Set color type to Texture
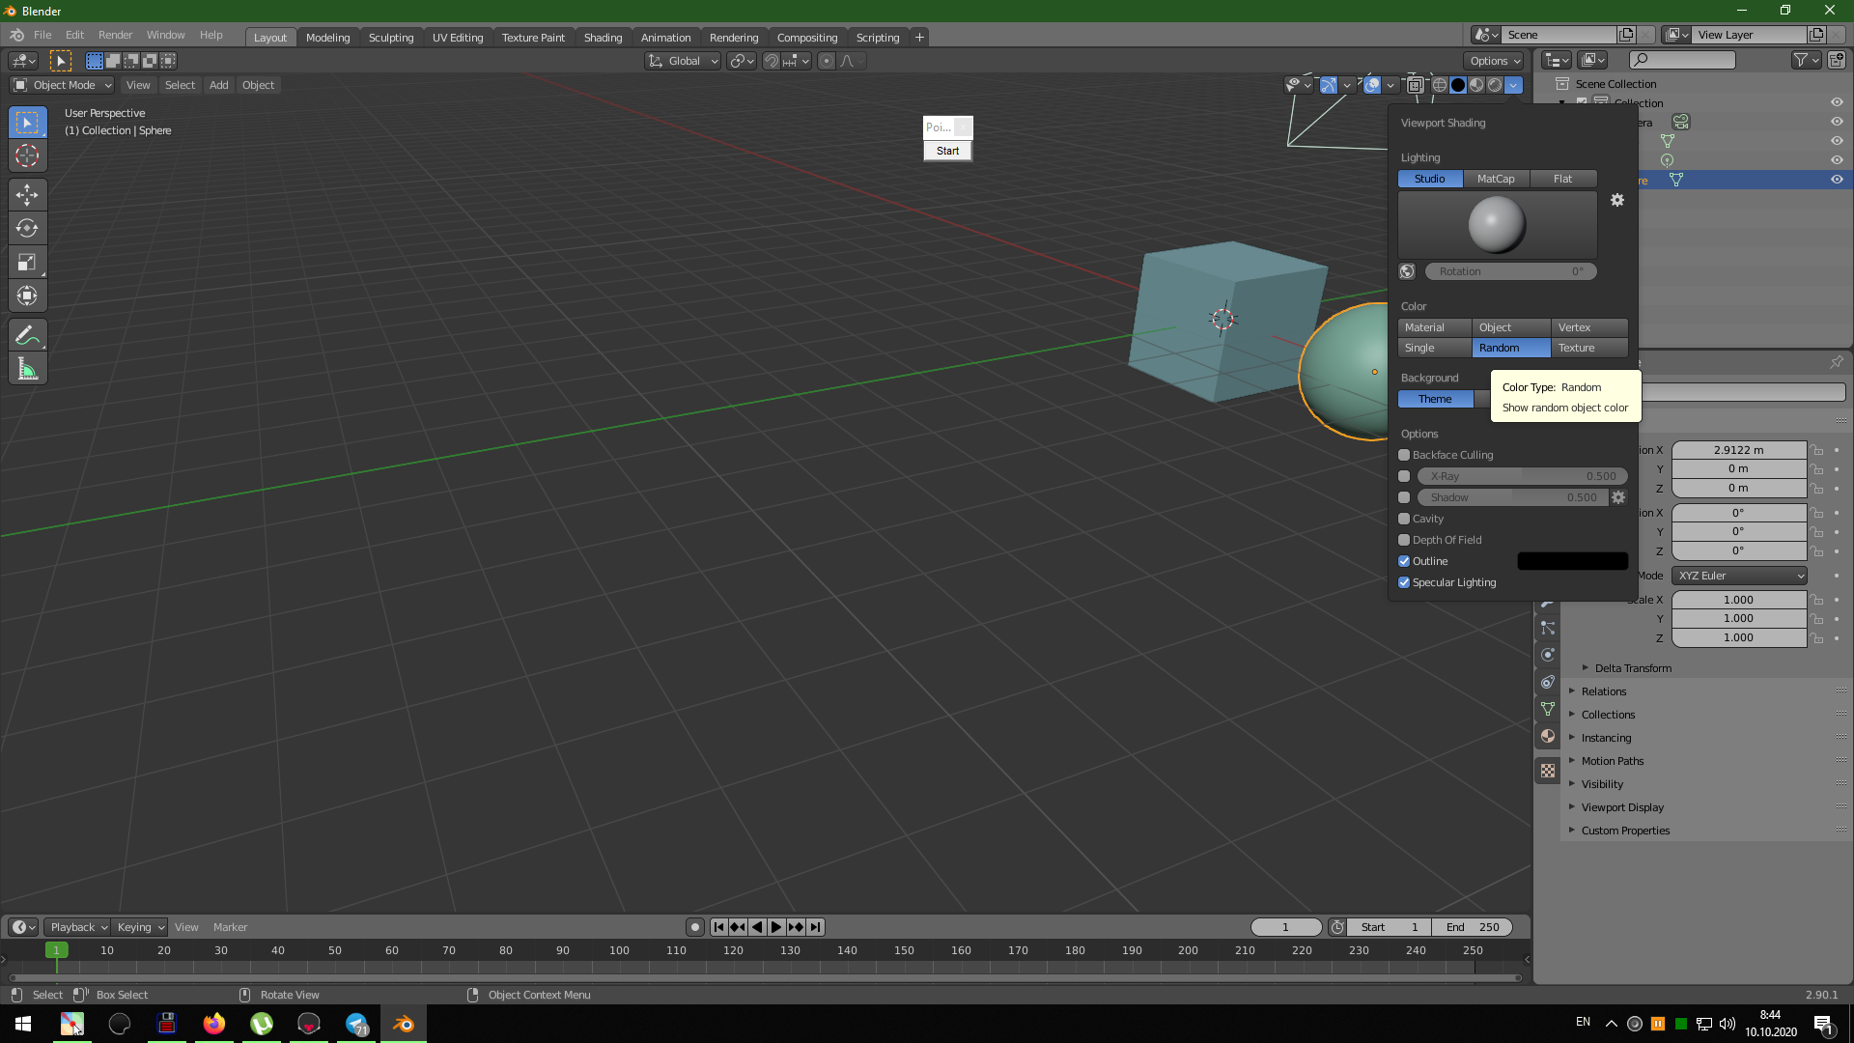 1589,348
